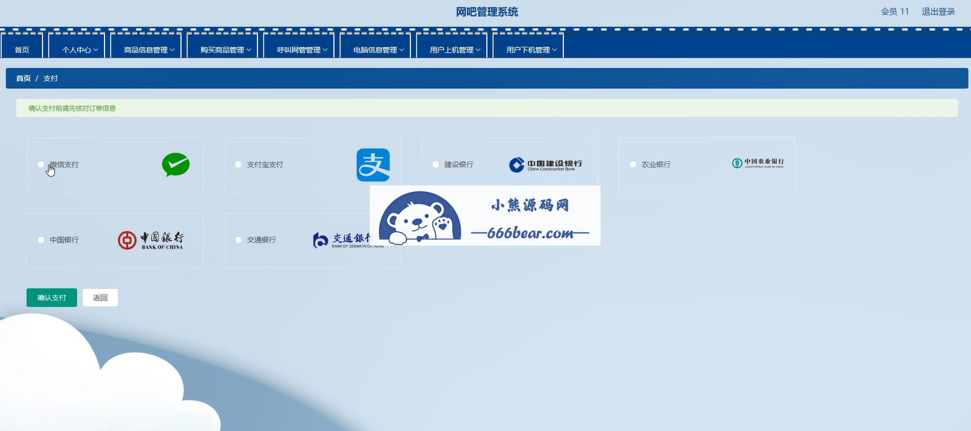Open the 购买商品管理 menu

(222, 46)
